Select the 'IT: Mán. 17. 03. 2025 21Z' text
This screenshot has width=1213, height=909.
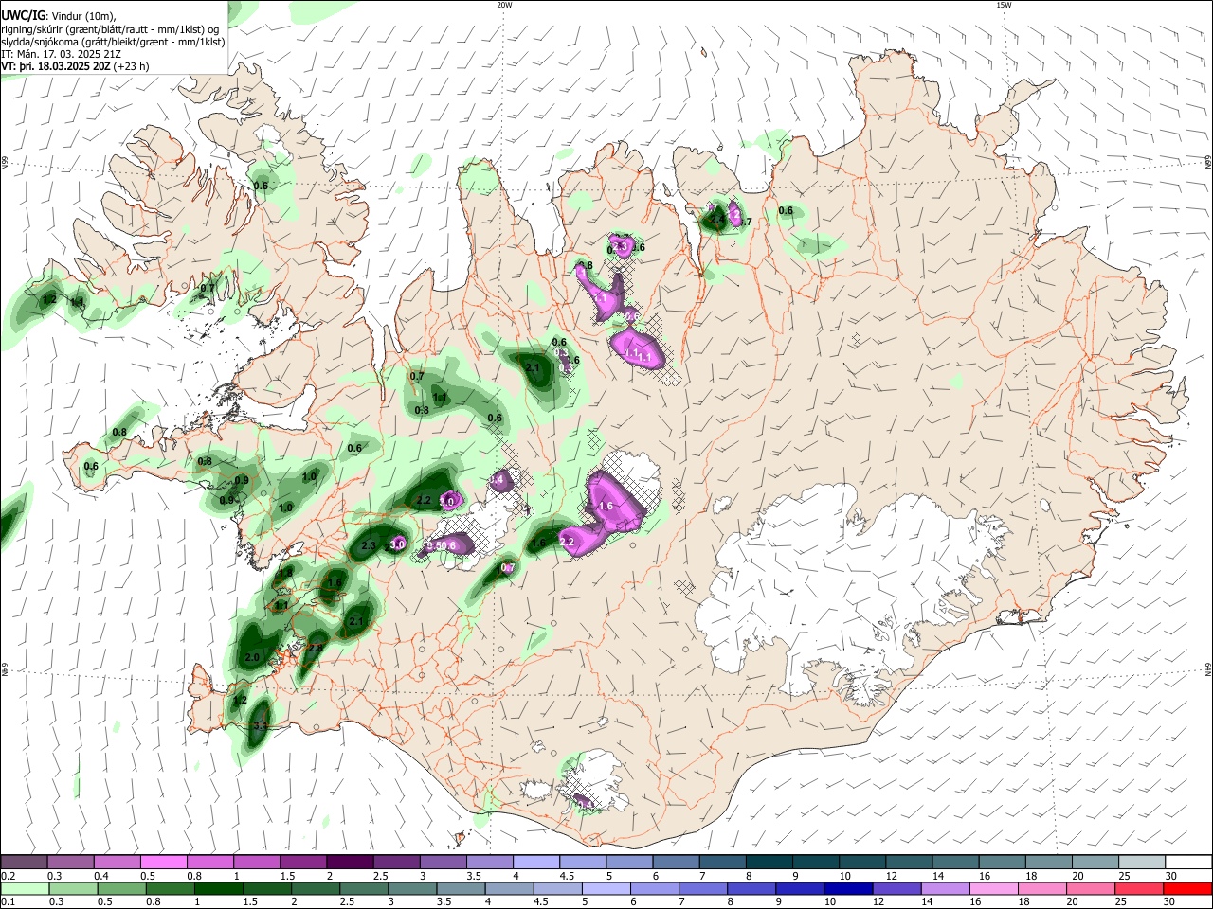coord(62,54)
